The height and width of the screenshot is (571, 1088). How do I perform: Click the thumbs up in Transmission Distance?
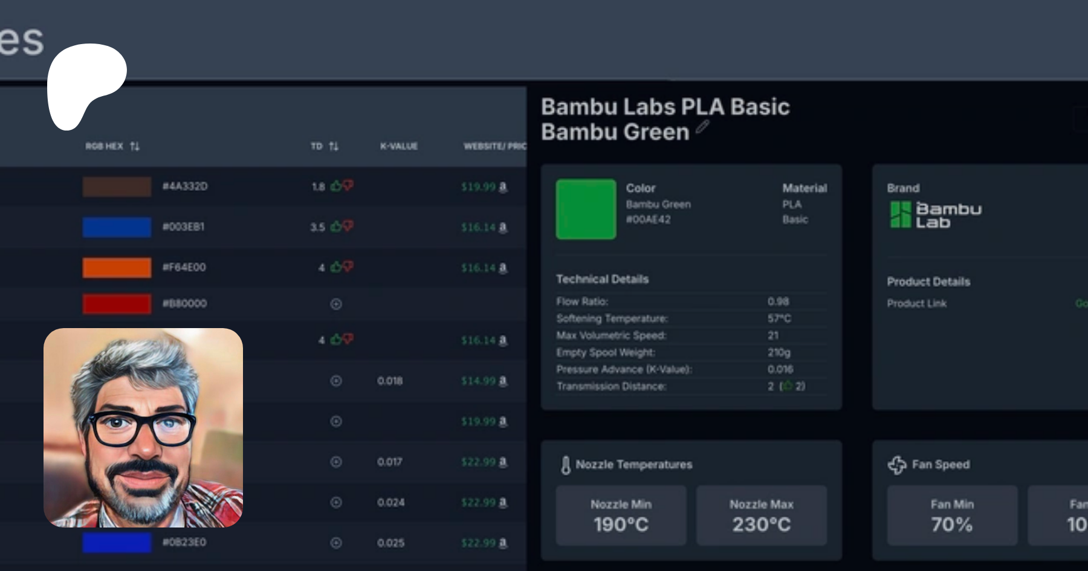[787, 386]
